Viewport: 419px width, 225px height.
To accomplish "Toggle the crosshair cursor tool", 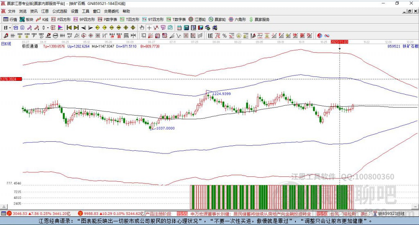I will coord(149,27).
